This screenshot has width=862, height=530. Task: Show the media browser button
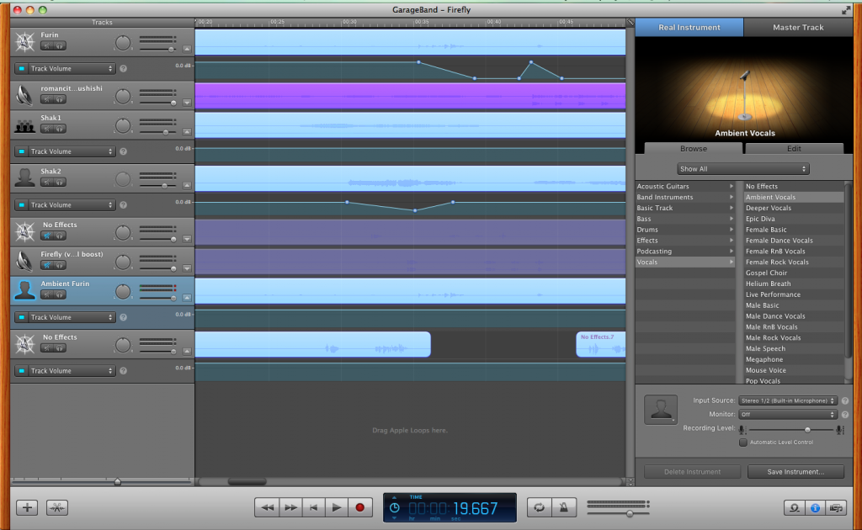click(836, 507)
